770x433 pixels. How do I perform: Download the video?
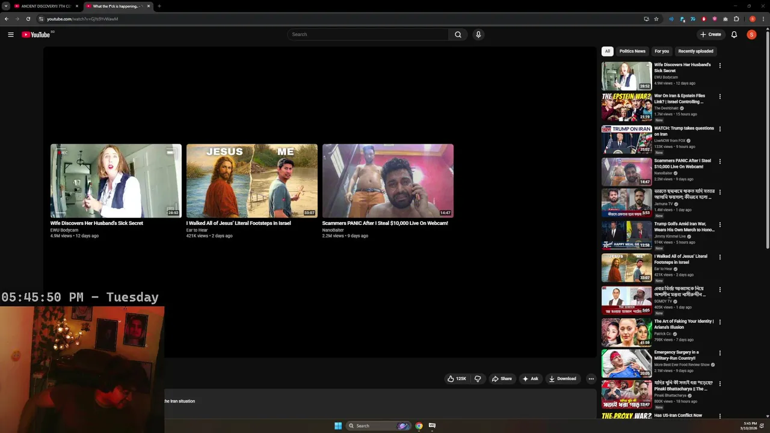click(x=563, y=379)
